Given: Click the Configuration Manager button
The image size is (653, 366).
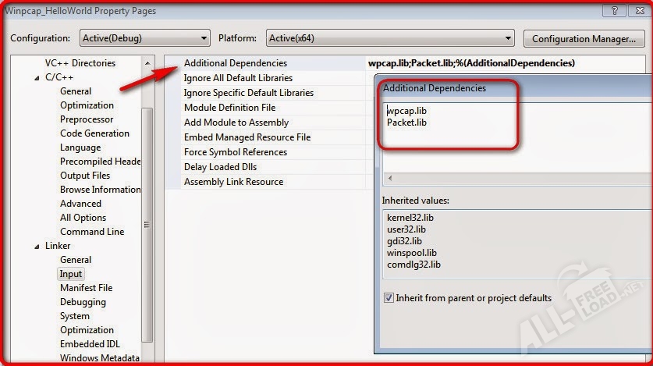Looking at the screenshot, I should click(584, 38).
